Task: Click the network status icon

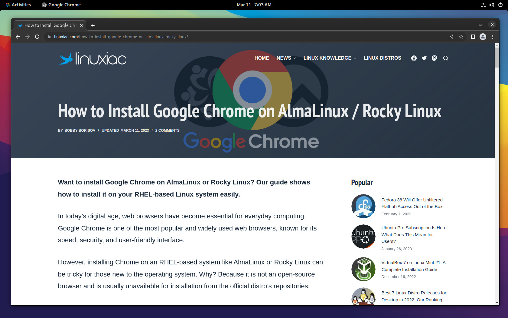Action: (x=483, y=5)
